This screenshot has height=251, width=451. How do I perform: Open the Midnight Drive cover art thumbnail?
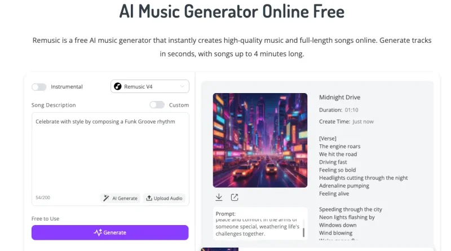[x=260, y=140]
